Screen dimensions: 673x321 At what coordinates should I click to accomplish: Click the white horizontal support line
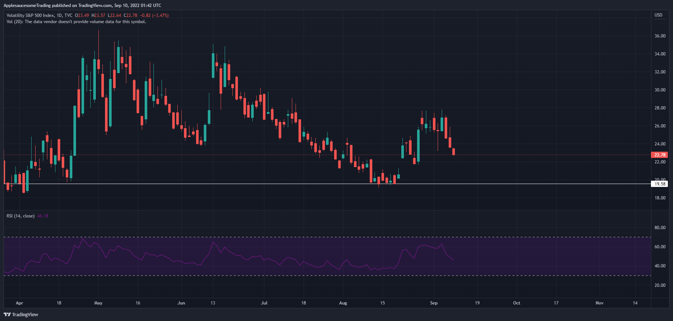(x=327, y=184)
